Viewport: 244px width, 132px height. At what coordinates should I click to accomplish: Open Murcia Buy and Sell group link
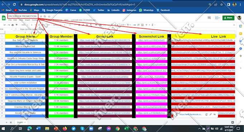click(105, 46)
